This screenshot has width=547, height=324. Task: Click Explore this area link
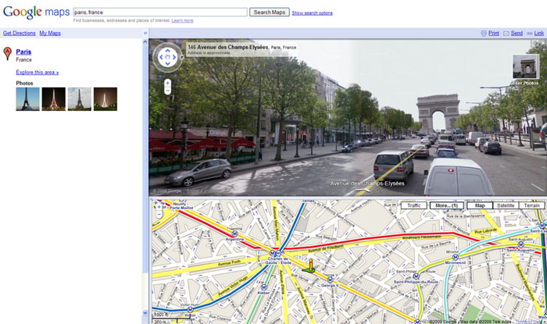38,72
